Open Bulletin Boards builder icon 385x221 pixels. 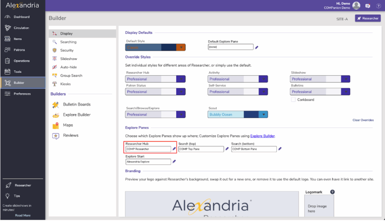[56, 105]
